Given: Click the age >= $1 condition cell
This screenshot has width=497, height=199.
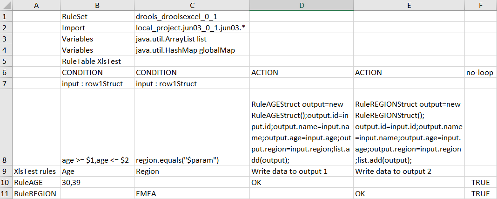Looking at the screenshot, I should click(x=97, y=160).
